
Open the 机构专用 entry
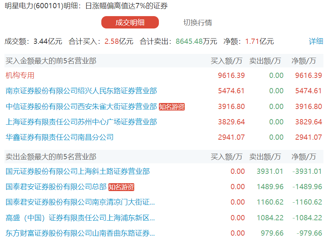click(x=20, y=75)
